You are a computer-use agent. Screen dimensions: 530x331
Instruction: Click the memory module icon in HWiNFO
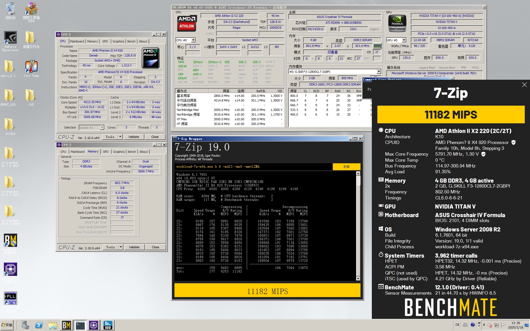pyautogui.click(x=377, y=46)
